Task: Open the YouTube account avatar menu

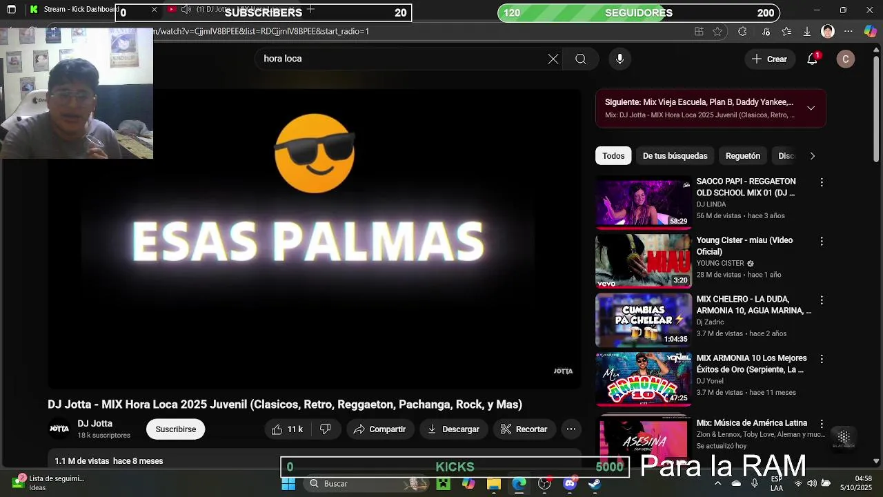Action: [846, 59]
